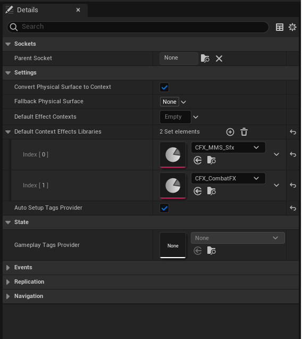Expand the Events section
The width and height of the screenshot is (302, 339).
pyautogui.click(x=8, y=268)
